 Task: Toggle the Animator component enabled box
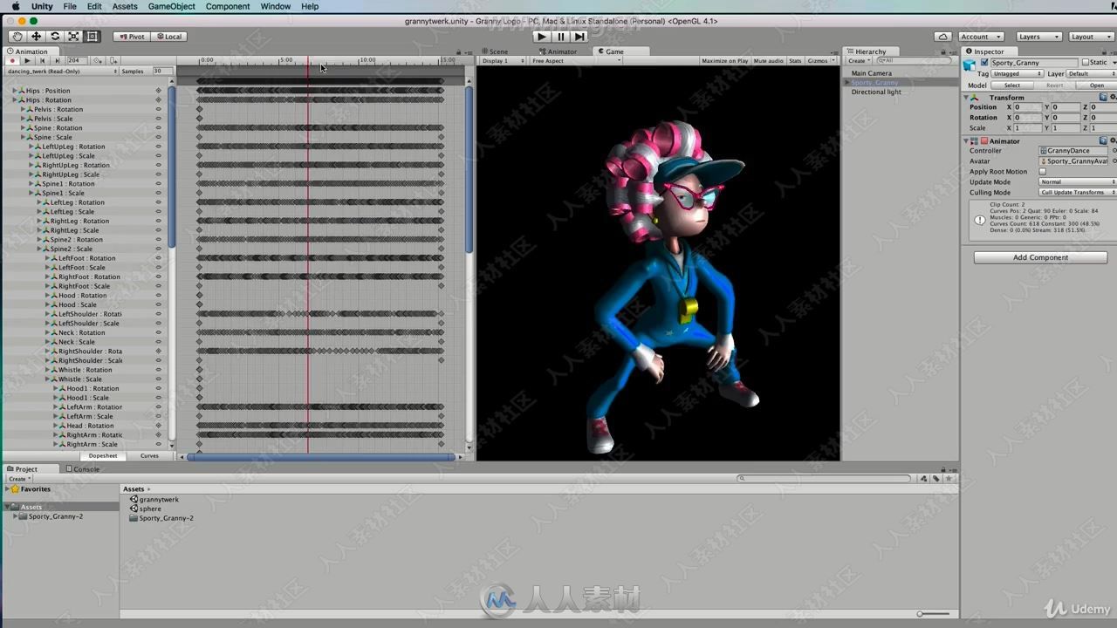(x=984, y=140)
